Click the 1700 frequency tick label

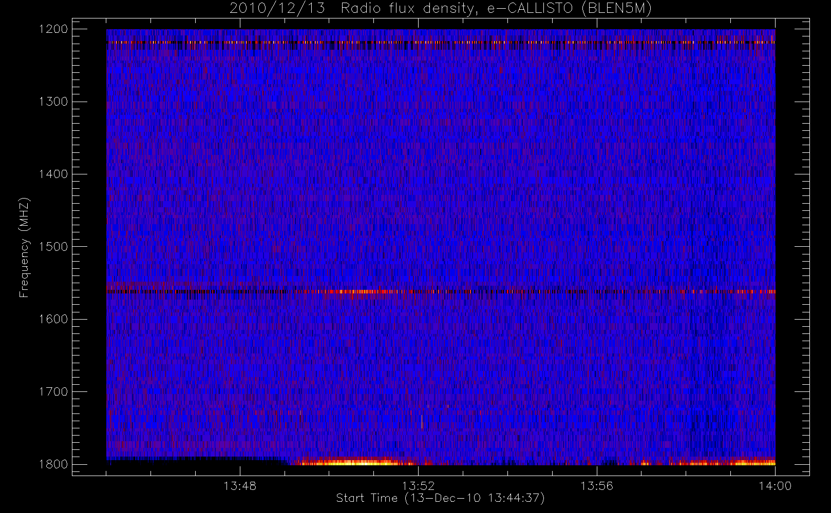[x=53, y=392]
